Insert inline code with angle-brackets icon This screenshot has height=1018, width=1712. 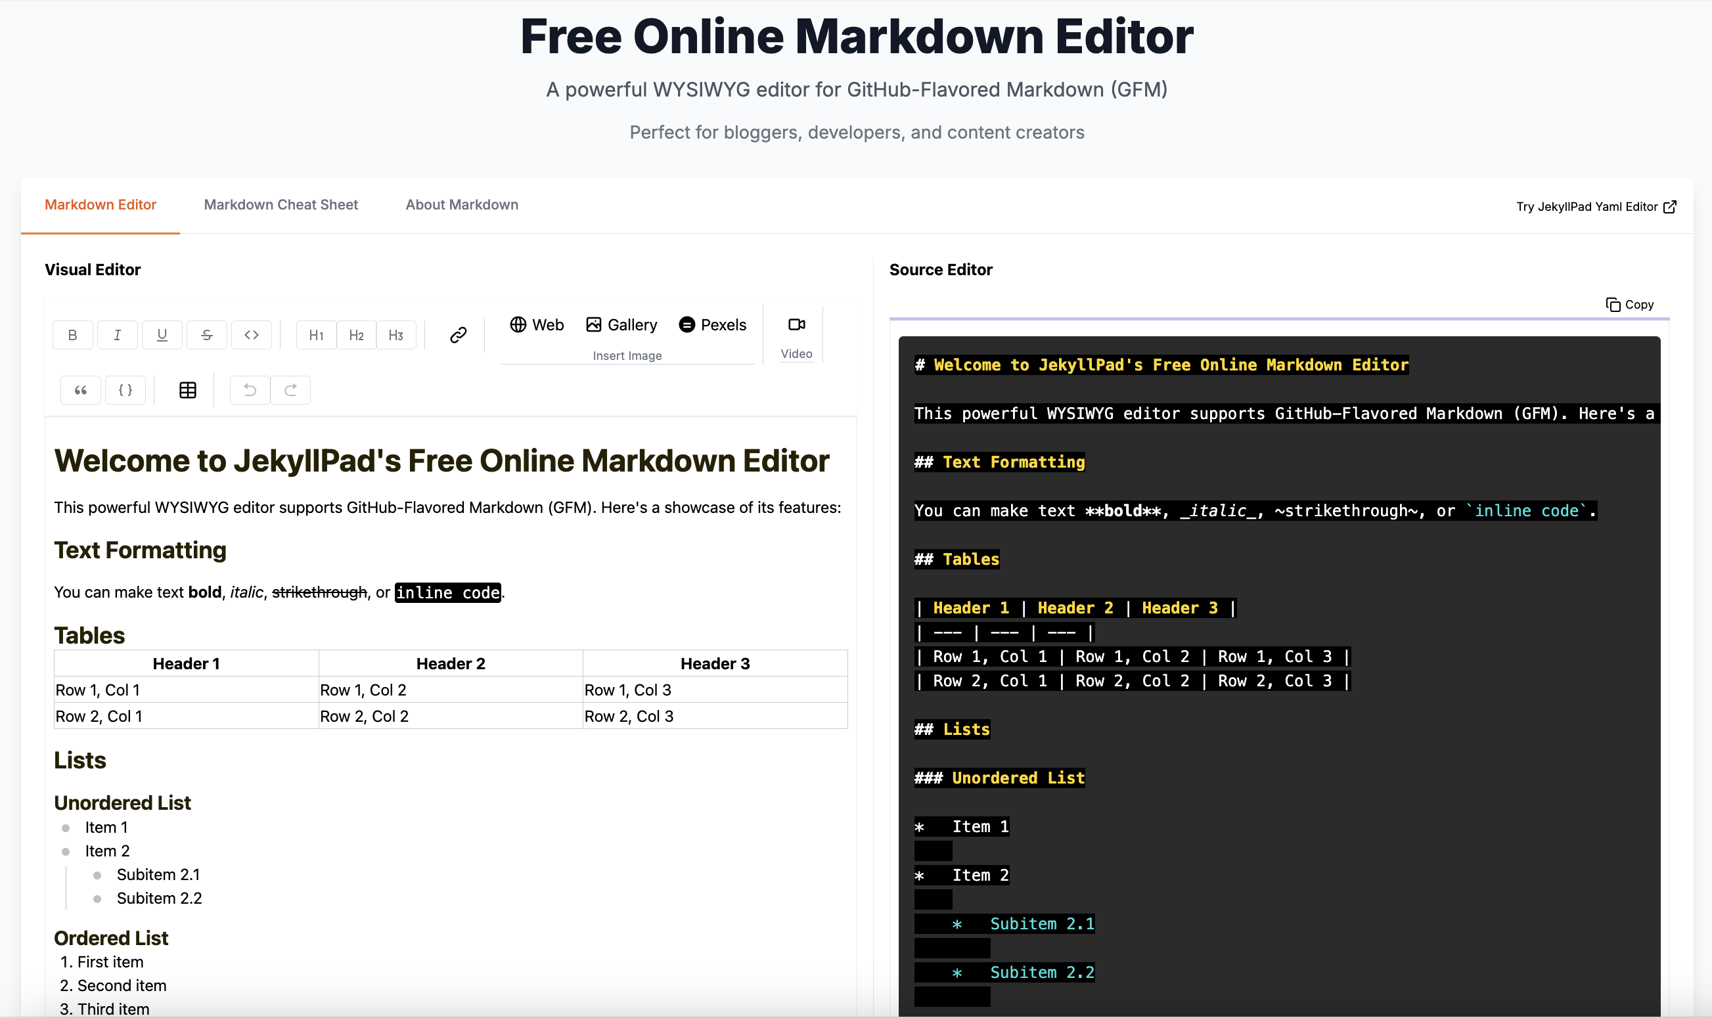(x=251, y=335)
